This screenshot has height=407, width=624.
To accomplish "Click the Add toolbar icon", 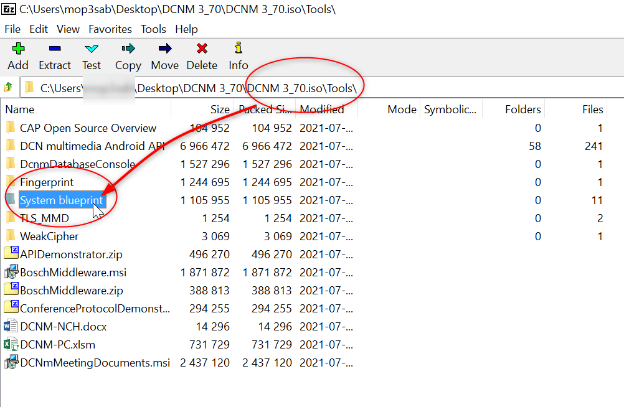I will 17,55.
